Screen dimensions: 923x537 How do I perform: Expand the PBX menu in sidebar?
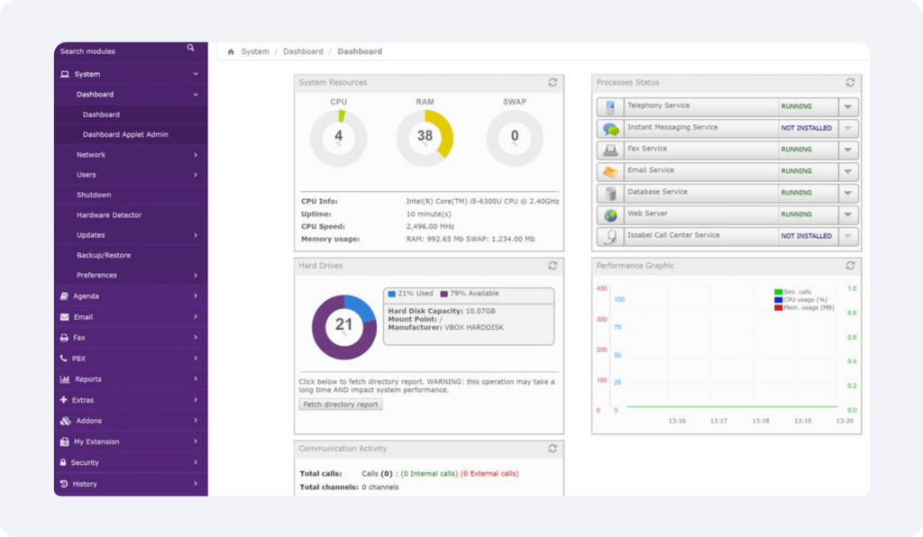point(130,359)
